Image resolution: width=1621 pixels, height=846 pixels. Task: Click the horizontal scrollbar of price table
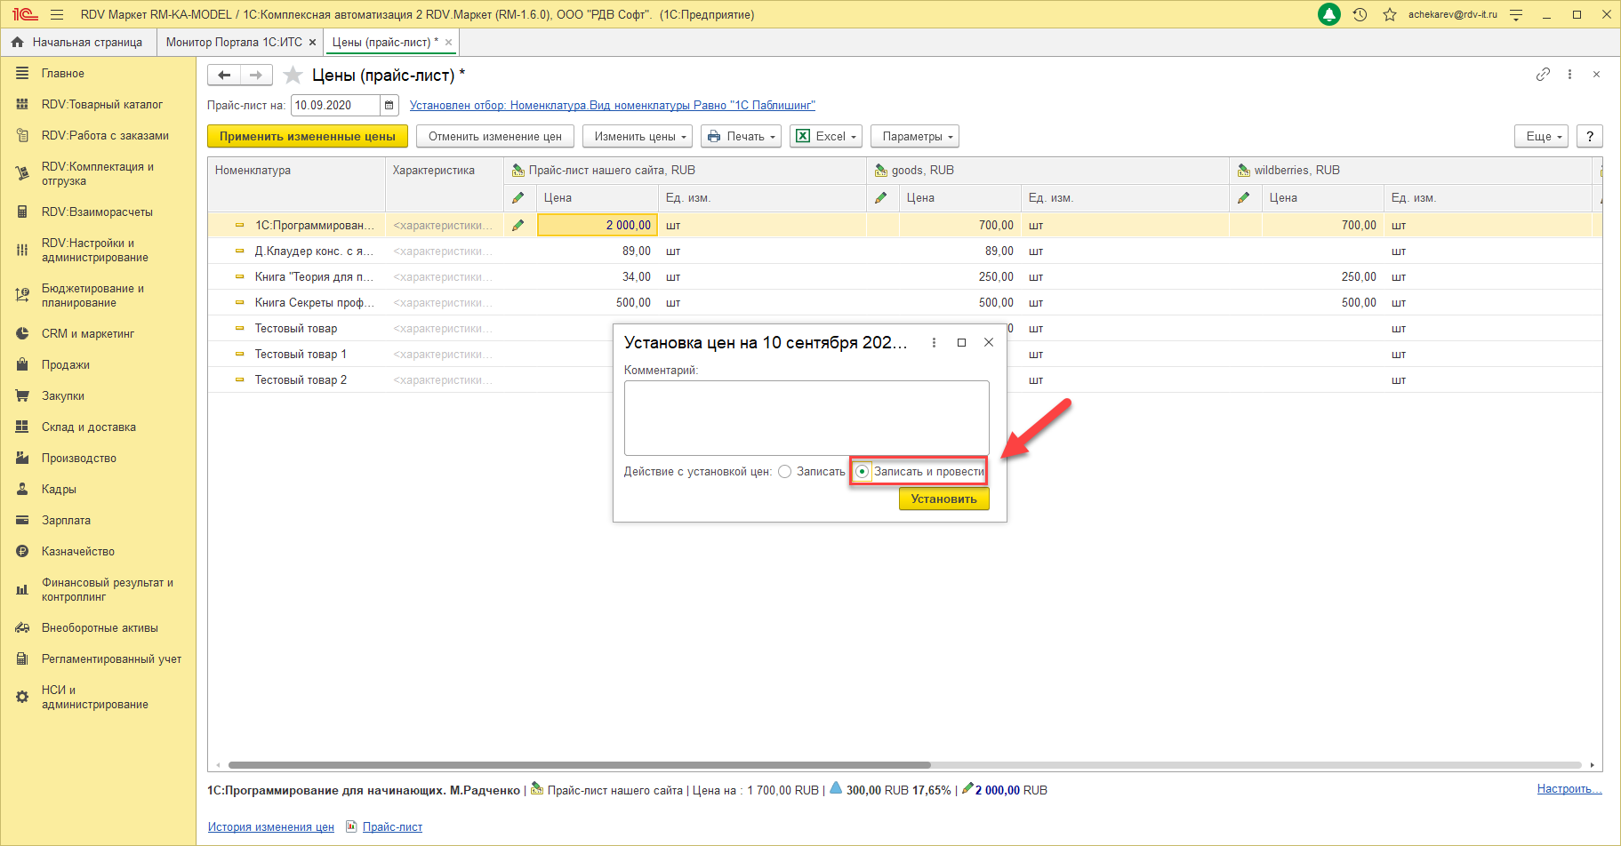[578, 765]
